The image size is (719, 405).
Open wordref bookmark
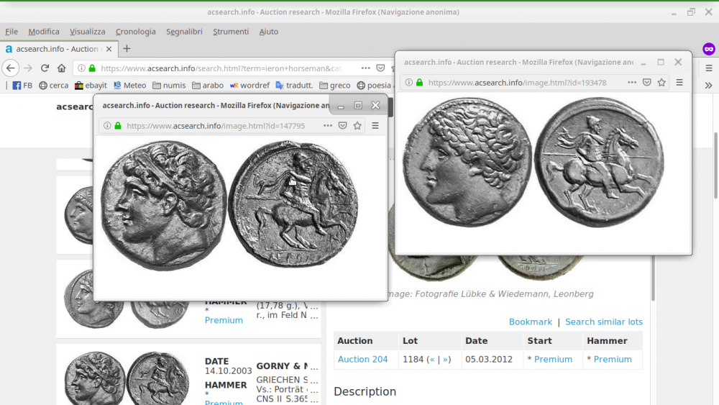(x=249, y=86)
